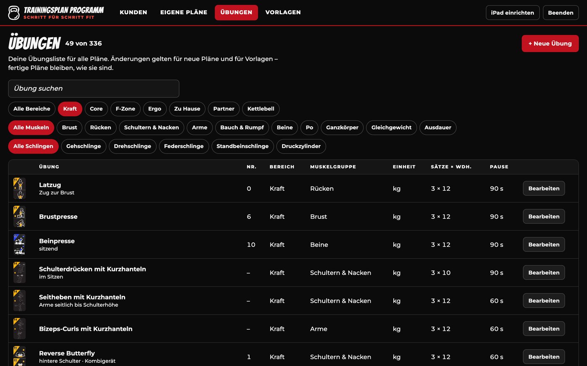Click Bearbeiten for Beinpresse
The height and width of the screenshot is (366, 587).
pos(544,244)
